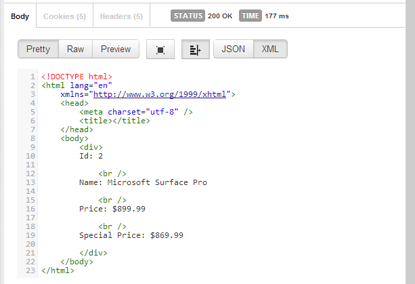
Task: Click the html lang="en" line
Action: click(77, 85)
